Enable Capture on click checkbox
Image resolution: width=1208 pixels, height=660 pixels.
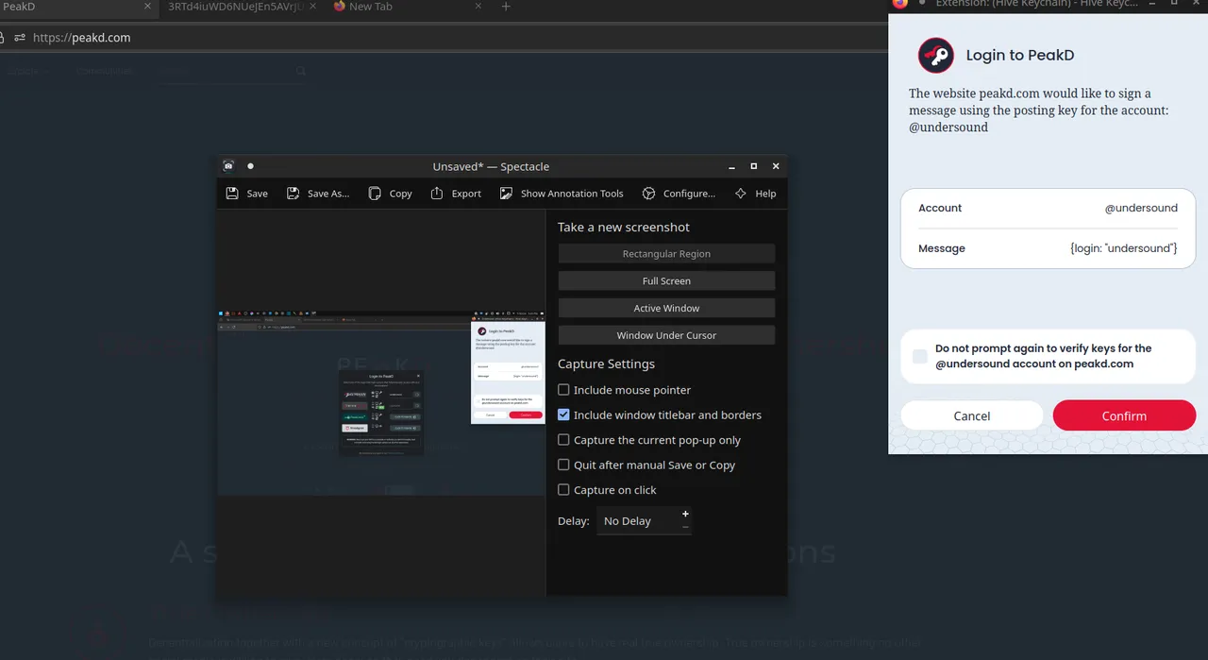pyautogui.click(x=563, y=490)
